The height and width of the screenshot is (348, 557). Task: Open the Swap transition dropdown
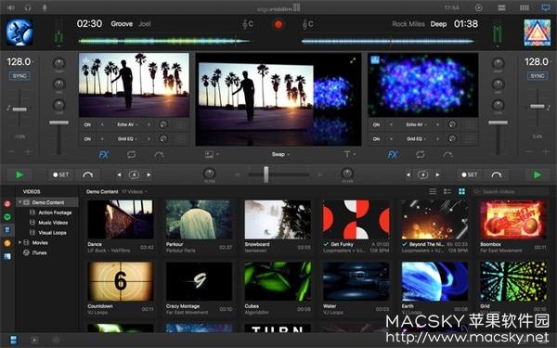pyautogui.click(x=280, y=154)
